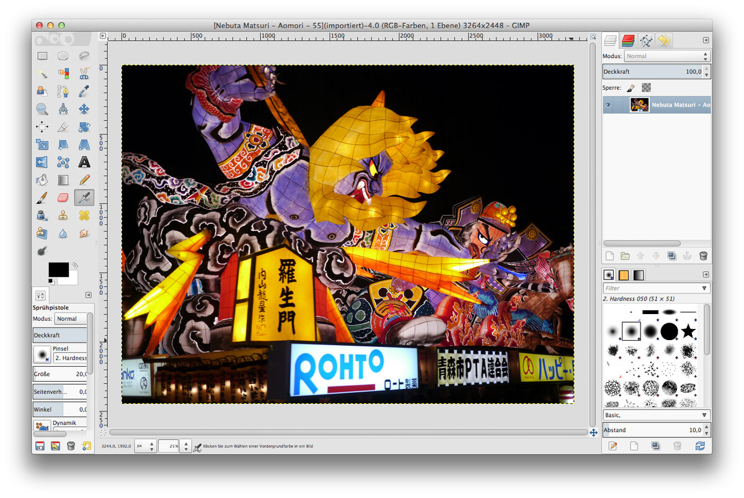Create a new layer
This screenshot has width=744, height=498.
point(609,256)
